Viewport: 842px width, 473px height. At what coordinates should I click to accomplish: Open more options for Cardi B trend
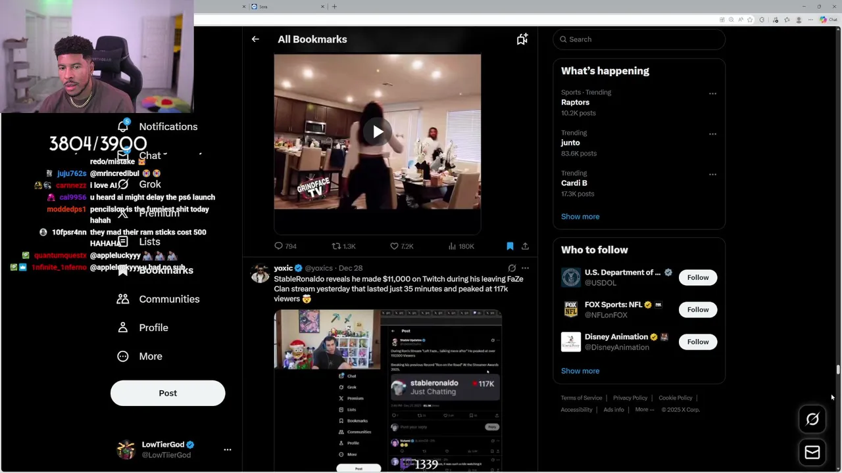point(712,175)
